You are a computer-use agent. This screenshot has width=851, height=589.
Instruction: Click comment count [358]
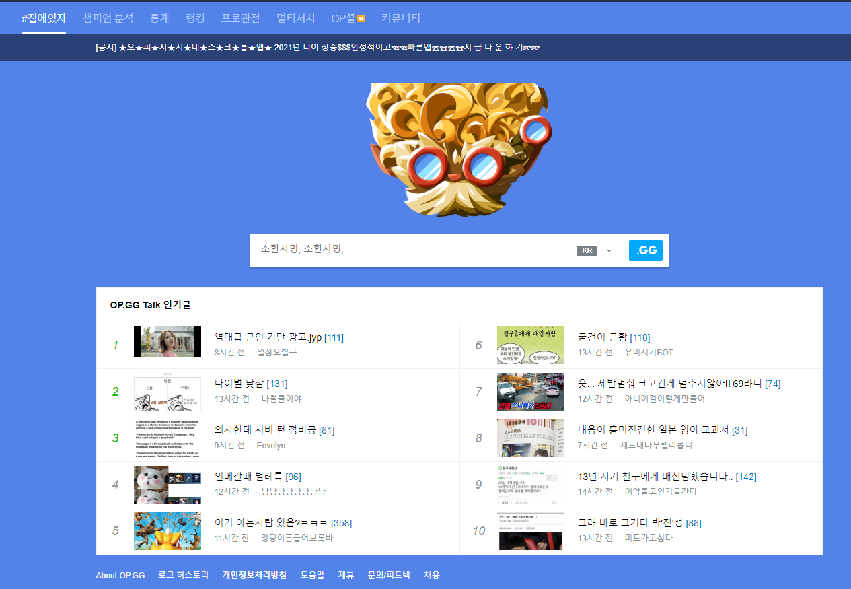tap(342, 523)
